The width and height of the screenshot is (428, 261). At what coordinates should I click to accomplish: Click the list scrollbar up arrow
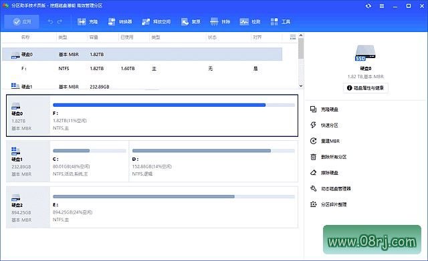pyautogui.click(x=301, y=35)
